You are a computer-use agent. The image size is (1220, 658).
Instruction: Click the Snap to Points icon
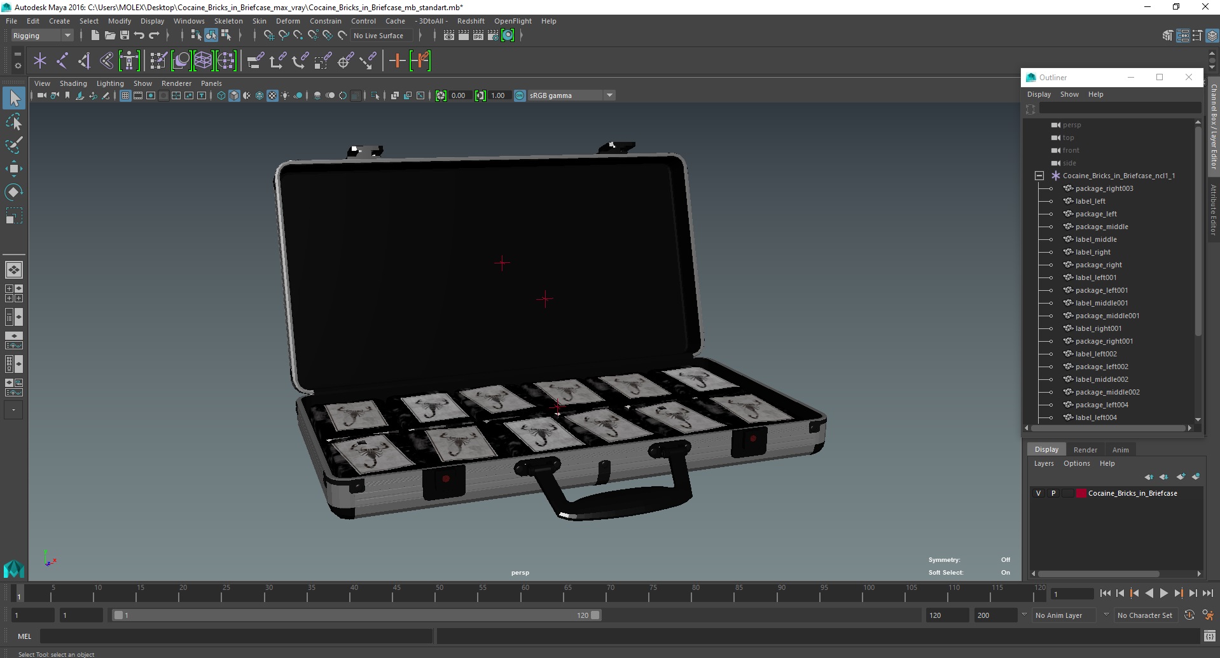[x=298, y=36]
